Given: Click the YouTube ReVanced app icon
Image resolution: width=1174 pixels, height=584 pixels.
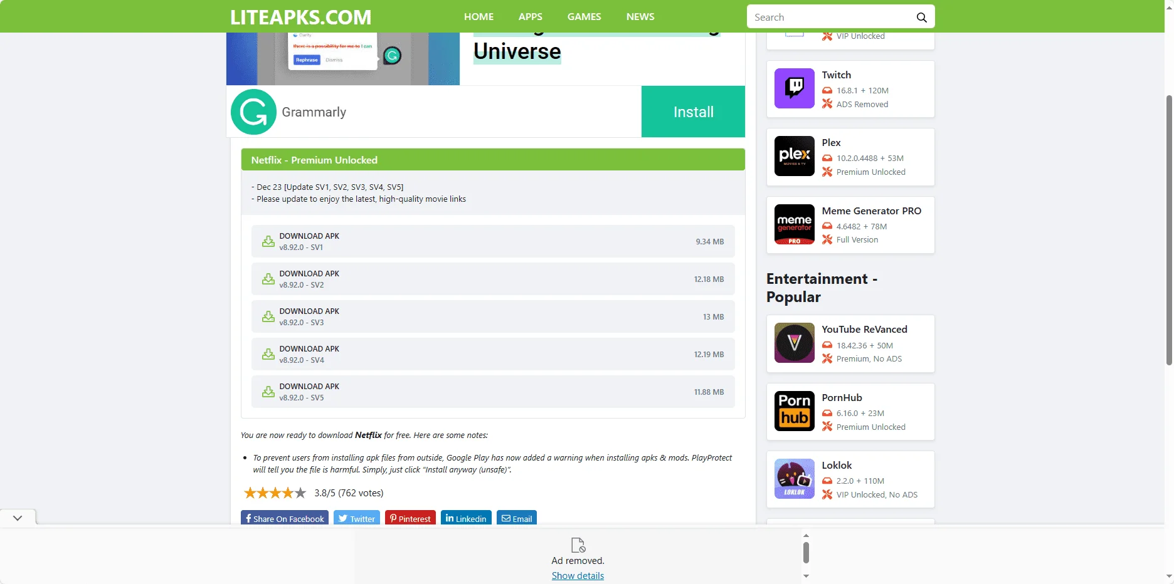Looking at the screenshot, I should click(x=794, y=343).
